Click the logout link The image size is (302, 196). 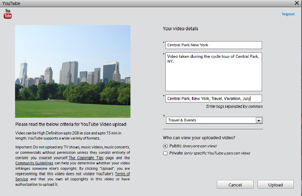[x=288, y=14]
